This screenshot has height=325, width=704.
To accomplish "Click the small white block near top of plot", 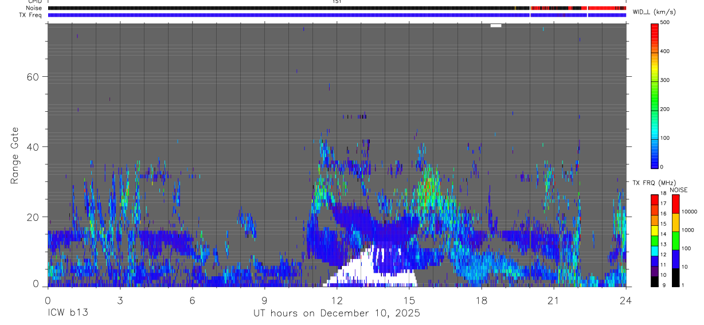I will [x=496, y=25].
